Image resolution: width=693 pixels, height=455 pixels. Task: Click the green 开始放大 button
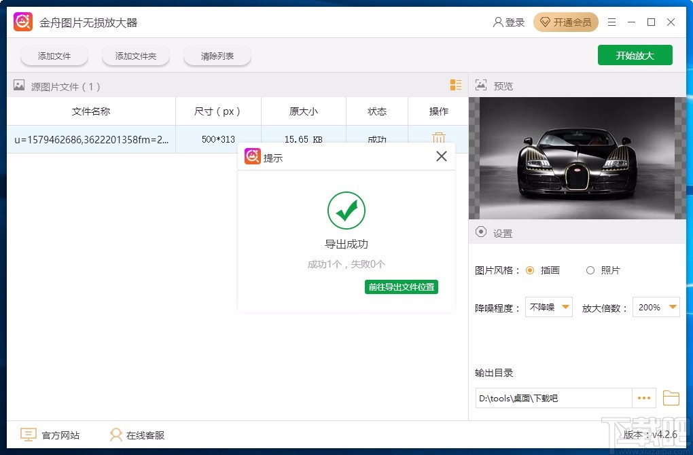635,55
